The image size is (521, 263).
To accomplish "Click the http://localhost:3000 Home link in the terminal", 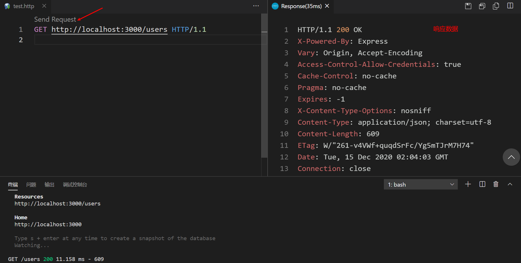I will (x=48, y=225).
